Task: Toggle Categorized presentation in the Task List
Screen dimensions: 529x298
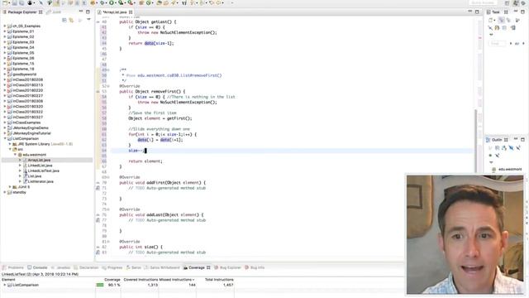Action: point(502,20)
